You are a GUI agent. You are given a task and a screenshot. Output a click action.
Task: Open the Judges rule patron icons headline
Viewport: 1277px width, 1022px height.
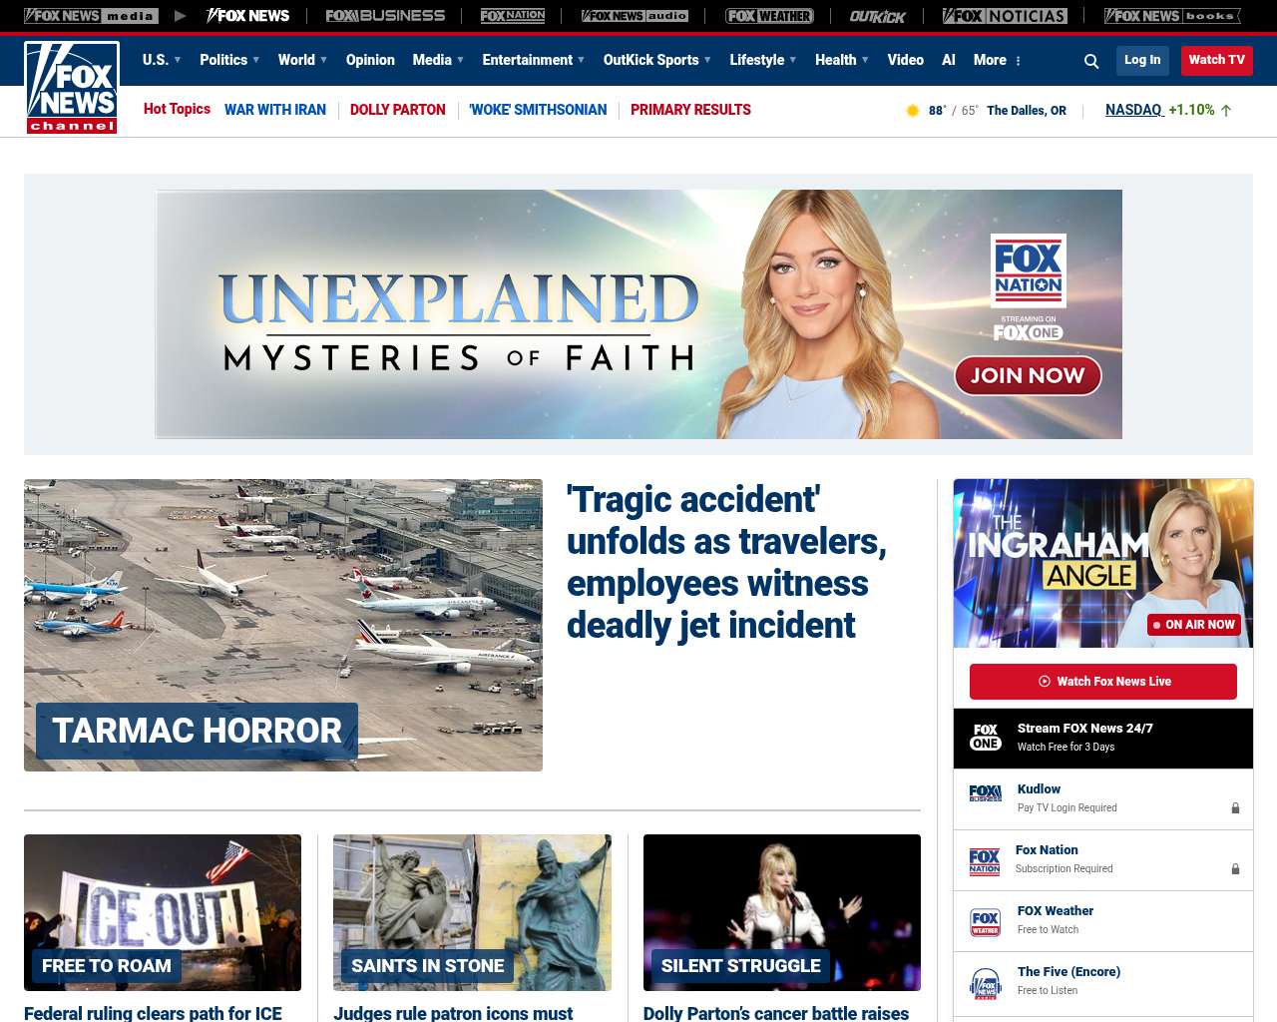pos(453,1013)
